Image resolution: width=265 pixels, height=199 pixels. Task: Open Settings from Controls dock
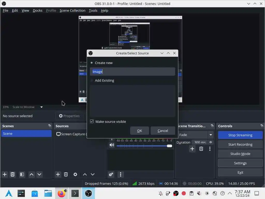tap(240, 163)
